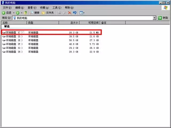The width and height of the screenshot is (171, 128).
Task: Click the 22.9 GB free space value
Action: 94,52
